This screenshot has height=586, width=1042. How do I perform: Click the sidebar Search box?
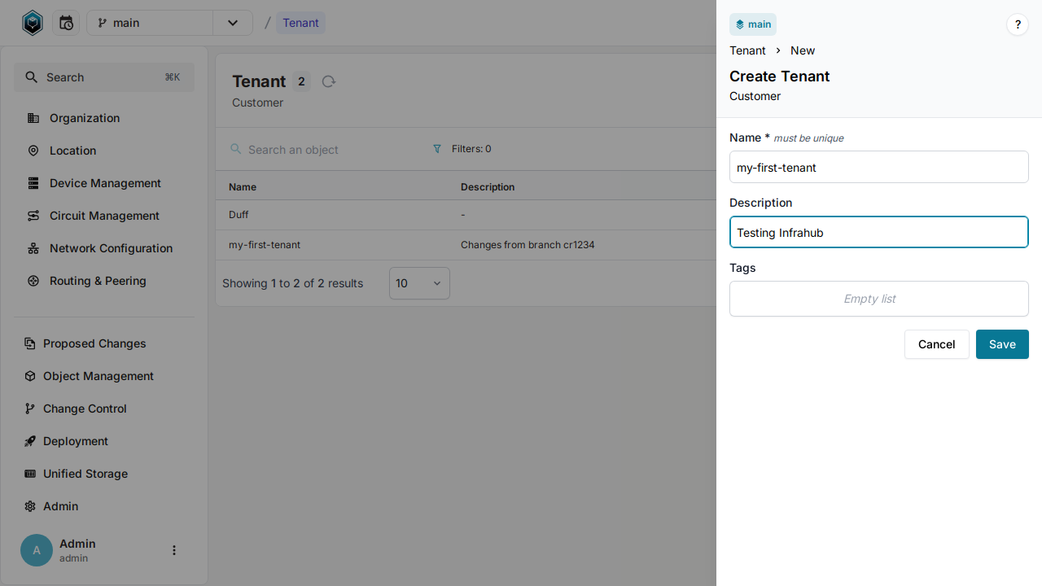(104, 77)
